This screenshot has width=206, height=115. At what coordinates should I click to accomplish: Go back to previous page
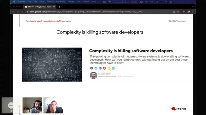coord(13,11)
